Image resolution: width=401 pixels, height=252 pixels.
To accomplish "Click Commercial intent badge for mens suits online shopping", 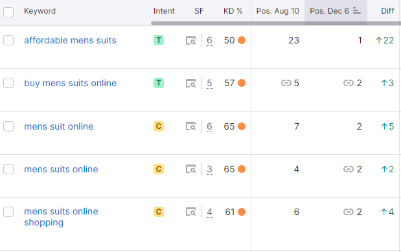I will [x=159, y=212].
